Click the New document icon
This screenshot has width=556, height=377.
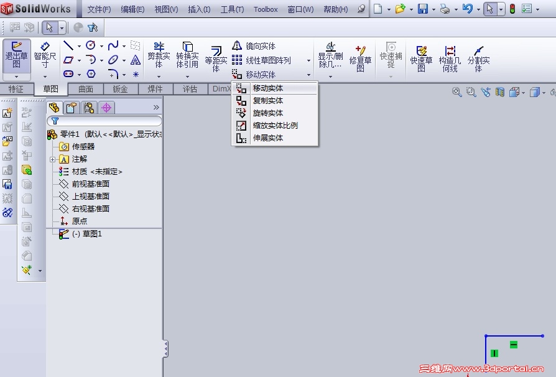click(378, 9)
